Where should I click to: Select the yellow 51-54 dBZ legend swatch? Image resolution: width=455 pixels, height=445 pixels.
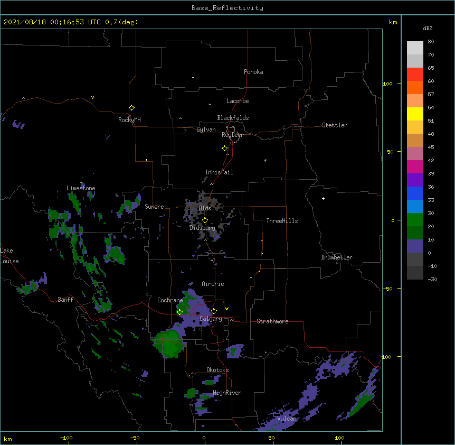(x=415, y=114)
